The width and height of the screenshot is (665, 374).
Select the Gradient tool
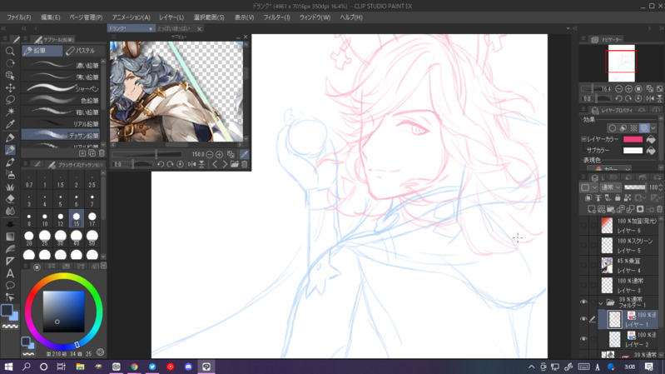10,237
